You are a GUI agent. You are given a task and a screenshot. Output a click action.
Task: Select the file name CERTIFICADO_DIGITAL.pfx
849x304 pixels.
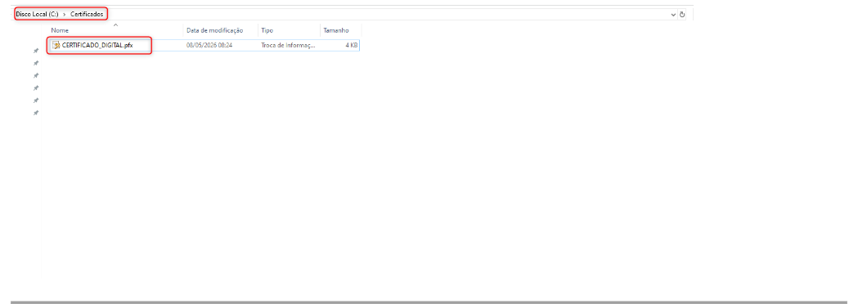click(97, 46)
